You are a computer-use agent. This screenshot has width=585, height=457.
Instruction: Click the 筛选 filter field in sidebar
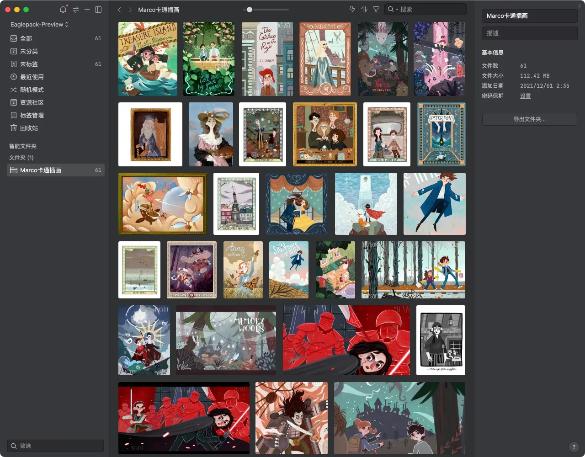(56, 446)
